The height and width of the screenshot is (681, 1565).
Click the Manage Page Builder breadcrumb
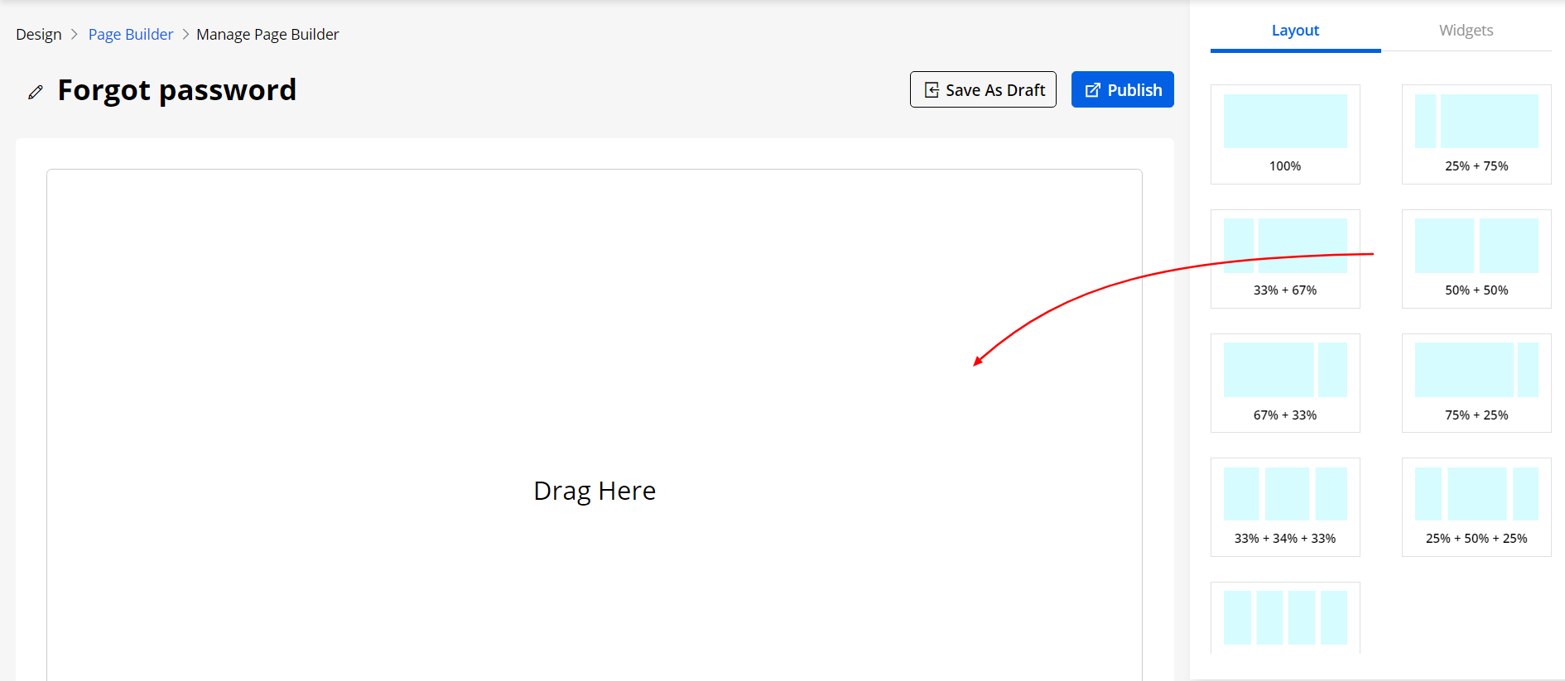coord(267,35)
